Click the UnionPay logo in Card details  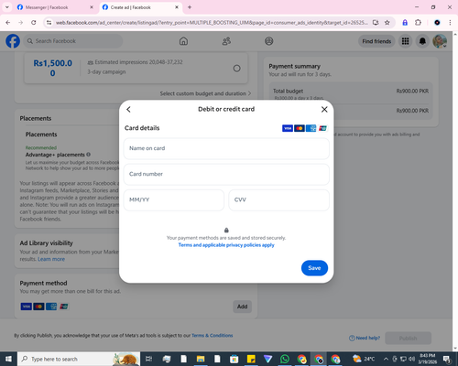(x=322, y=128)
